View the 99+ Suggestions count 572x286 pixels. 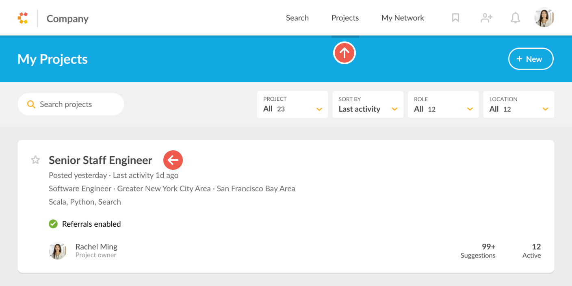[x=478, y=251]
